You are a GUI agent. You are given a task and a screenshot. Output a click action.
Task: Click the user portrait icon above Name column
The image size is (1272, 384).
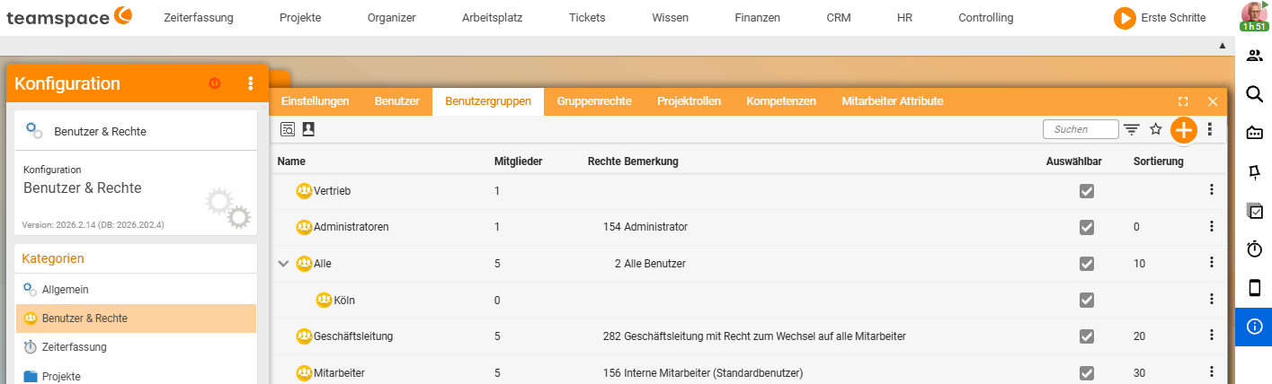coord(308,129)
